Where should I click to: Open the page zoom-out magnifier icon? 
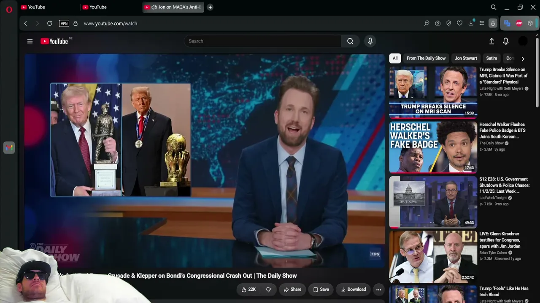[x=427, y=24]
